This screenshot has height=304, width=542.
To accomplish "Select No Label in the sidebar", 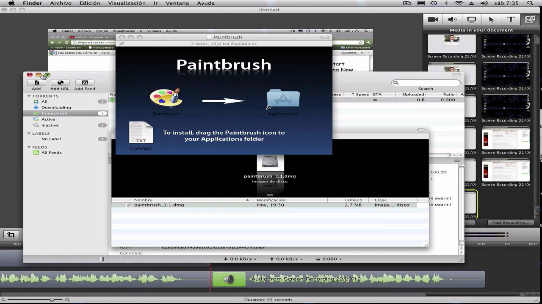I will 66,139.
